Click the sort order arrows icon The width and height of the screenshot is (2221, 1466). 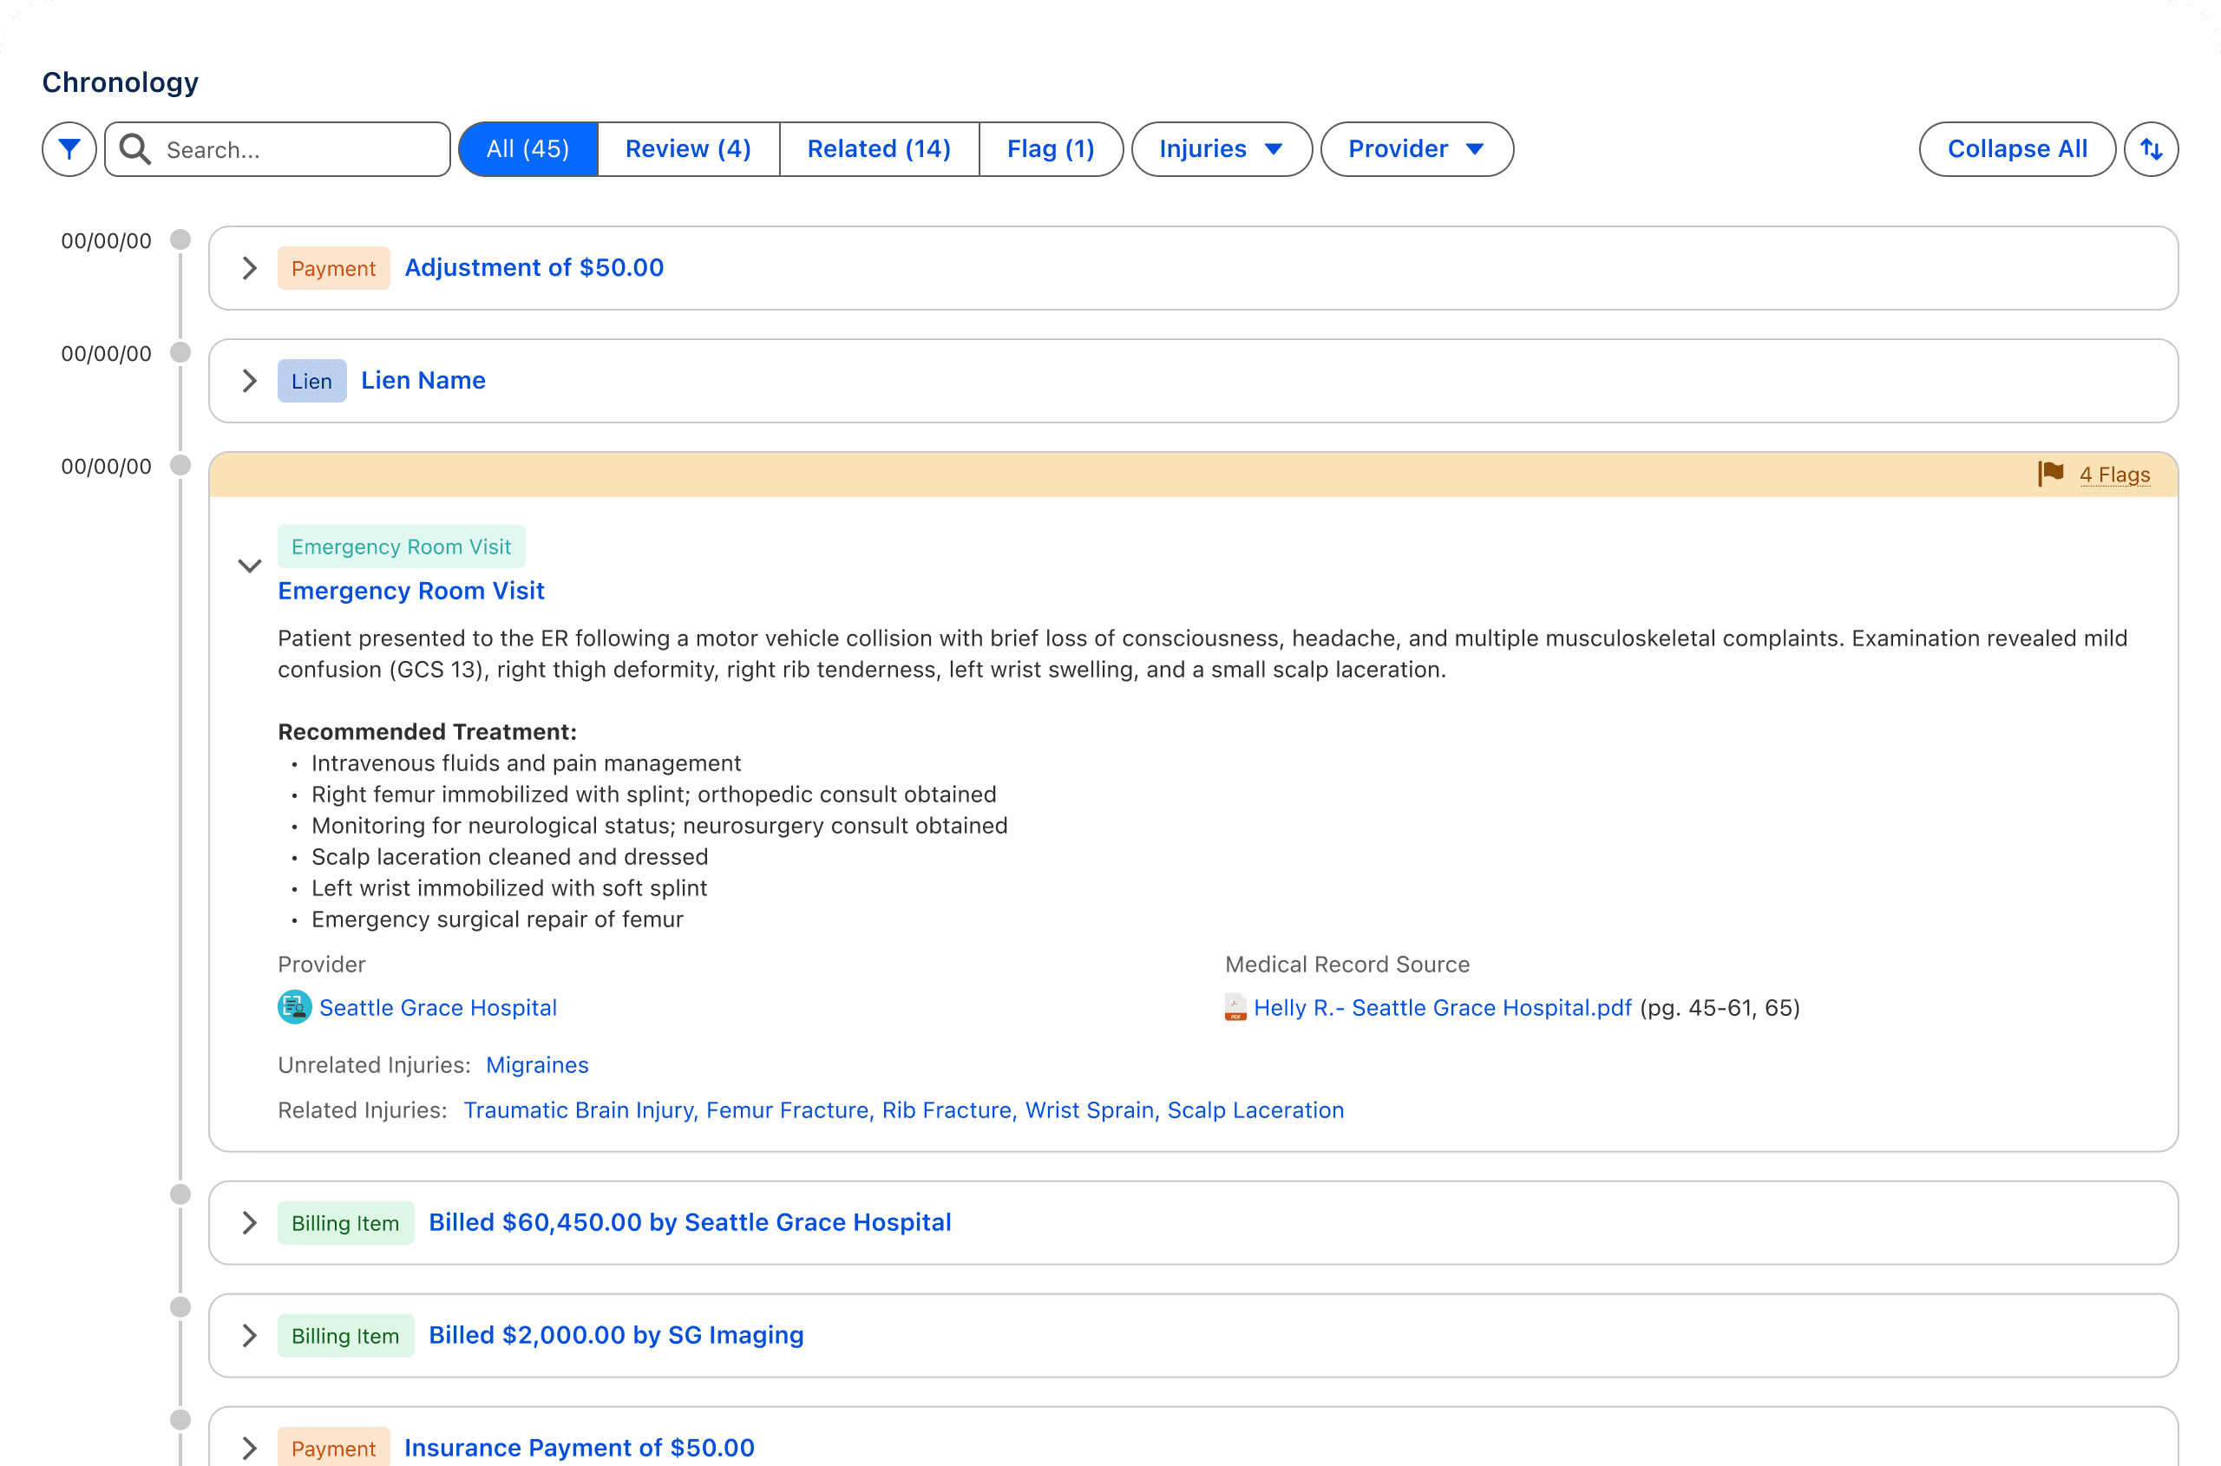click(x=2150, y=148)
